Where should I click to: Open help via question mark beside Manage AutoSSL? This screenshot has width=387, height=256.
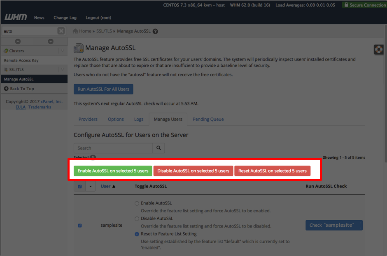[x=155, y=31]
